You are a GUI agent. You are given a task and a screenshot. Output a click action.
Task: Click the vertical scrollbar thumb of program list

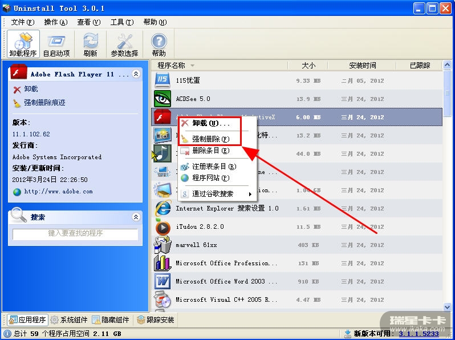[x=447, y=93]
